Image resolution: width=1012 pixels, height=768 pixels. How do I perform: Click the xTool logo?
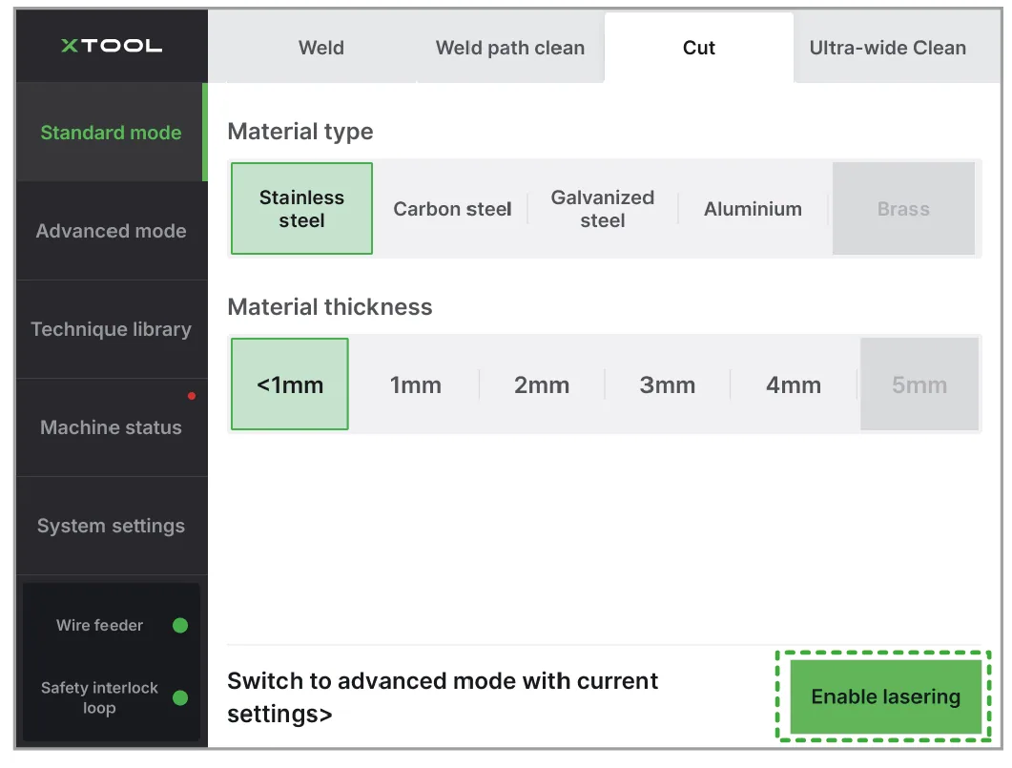click(x=111, y=46)
